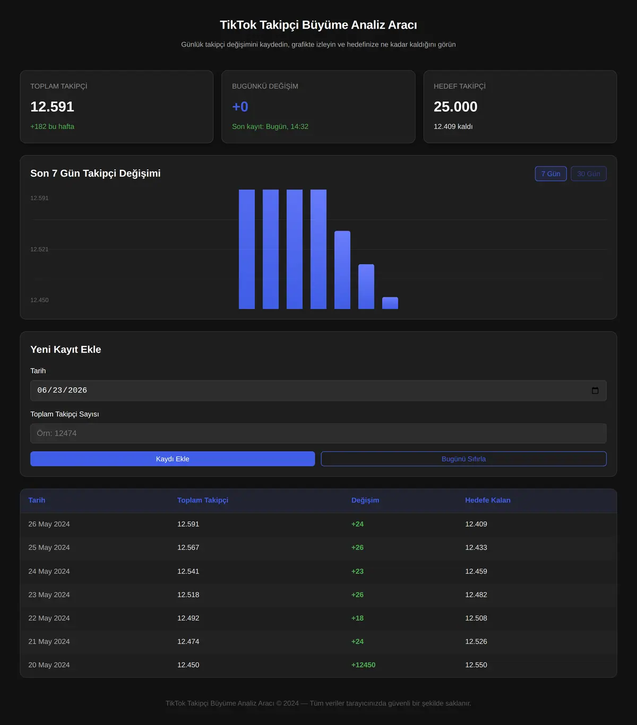The width and height of the screenshot is (637, 725).
Task: Select the 12.433 remaining value cell
Action: coord(476,548)
